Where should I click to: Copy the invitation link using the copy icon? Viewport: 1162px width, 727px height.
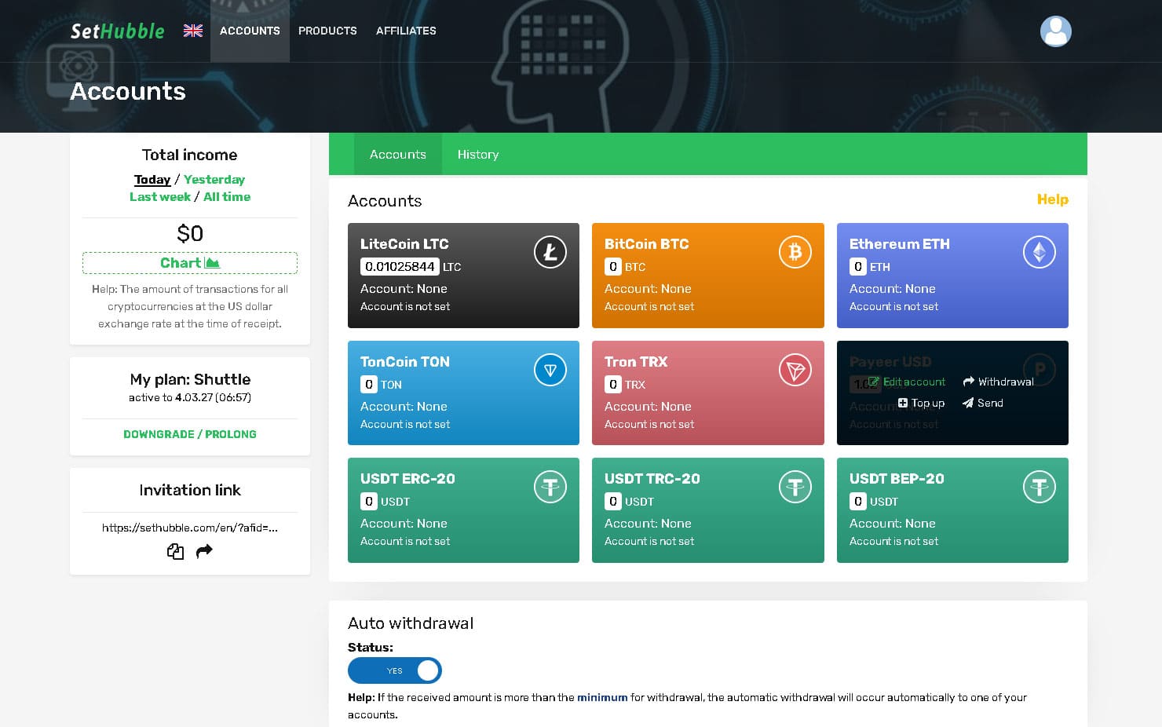(175, 552)
